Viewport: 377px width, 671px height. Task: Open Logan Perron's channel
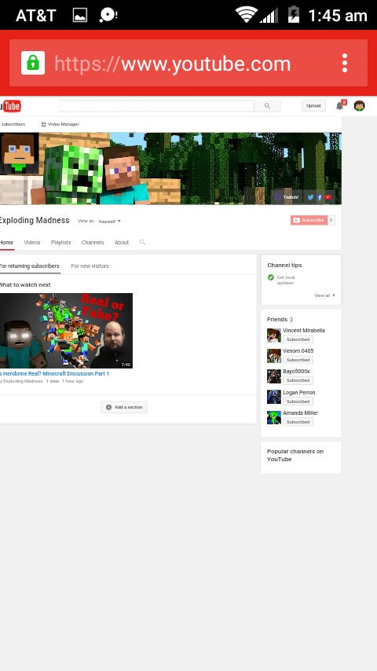click(299, 392)
